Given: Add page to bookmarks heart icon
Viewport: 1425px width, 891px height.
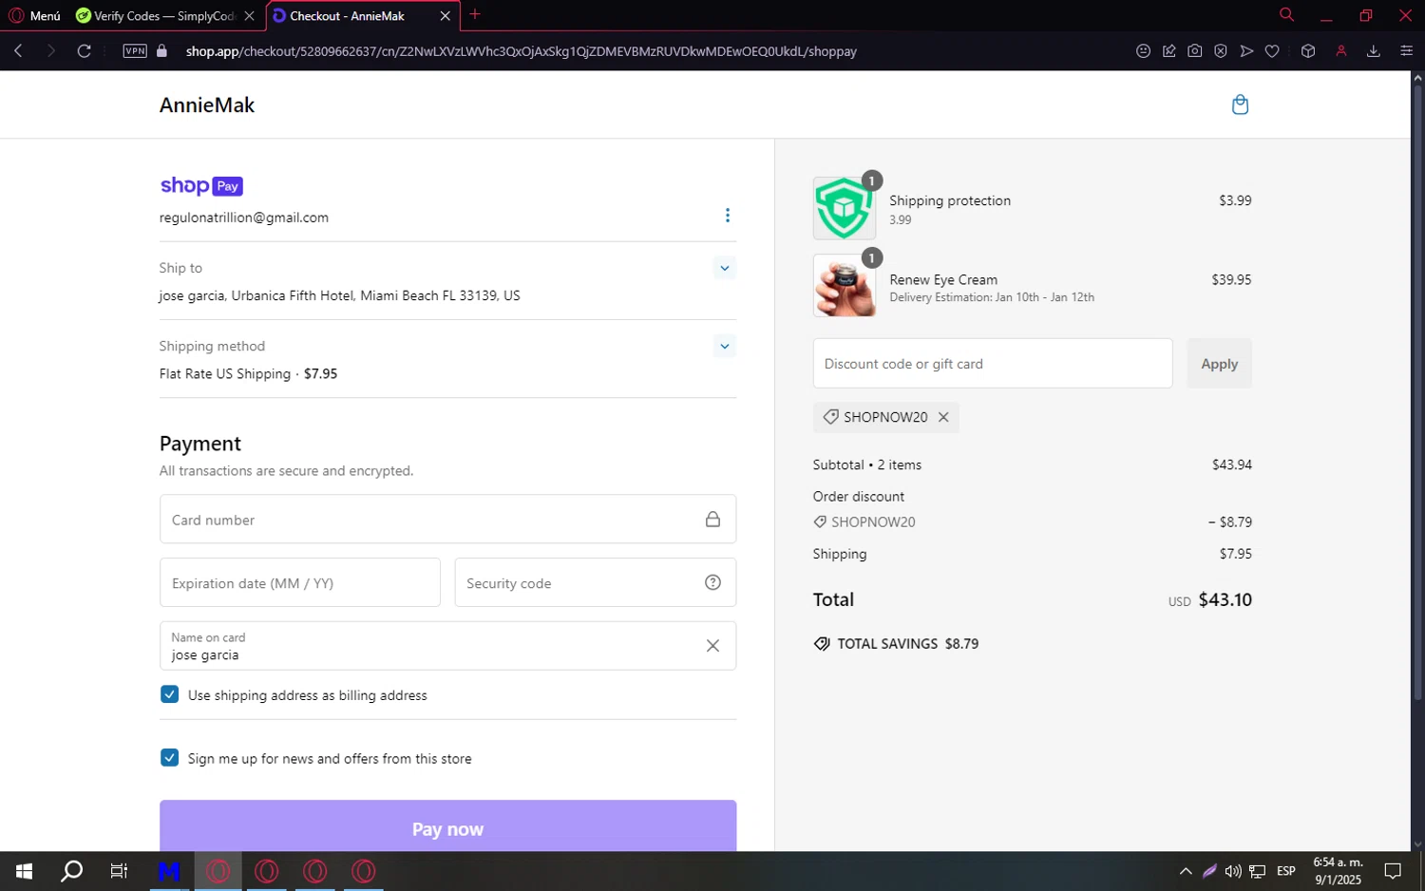Looking at the screenshot, I should click(1272, 51).
